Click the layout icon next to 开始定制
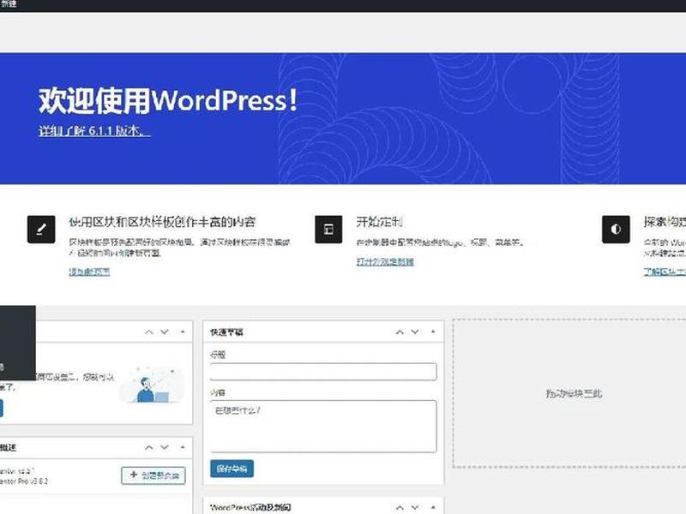 pos(328,229)
